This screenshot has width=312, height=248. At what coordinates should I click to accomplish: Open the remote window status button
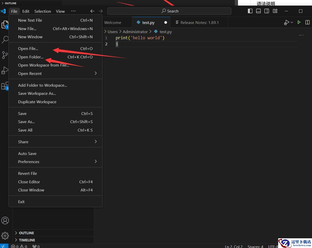(4, 246)
